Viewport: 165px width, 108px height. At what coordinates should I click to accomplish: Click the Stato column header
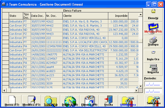click(x=16, y=16)
